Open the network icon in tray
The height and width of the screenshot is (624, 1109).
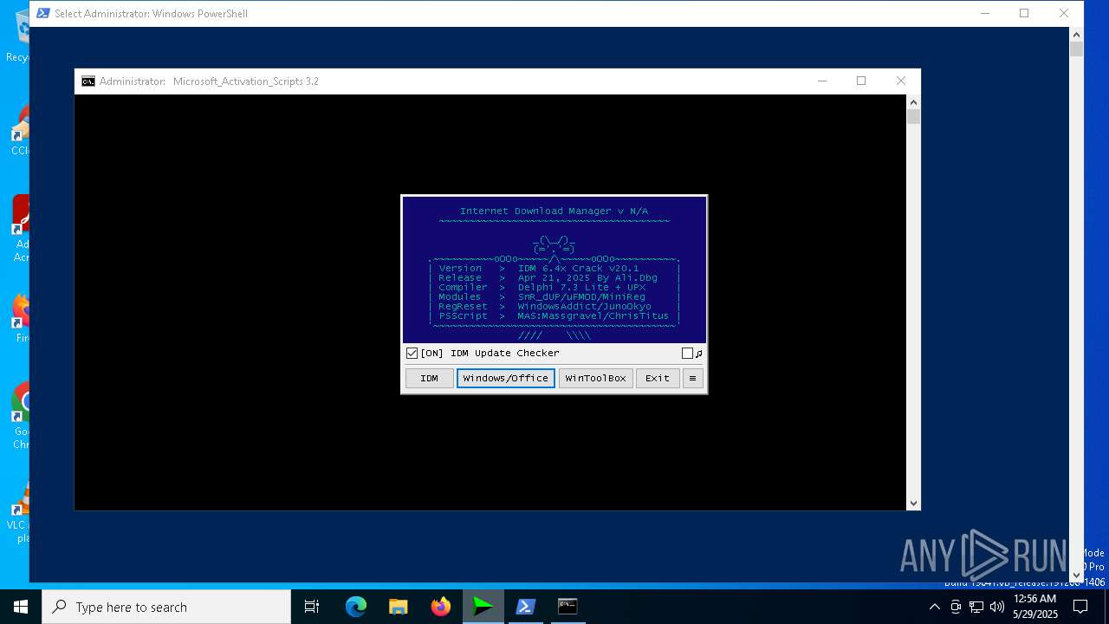click(976, 607)
